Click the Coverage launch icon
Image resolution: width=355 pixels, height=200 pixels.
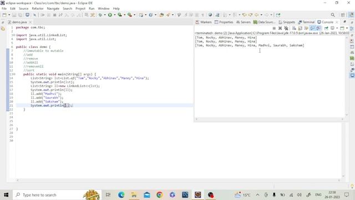coord(120,15)
